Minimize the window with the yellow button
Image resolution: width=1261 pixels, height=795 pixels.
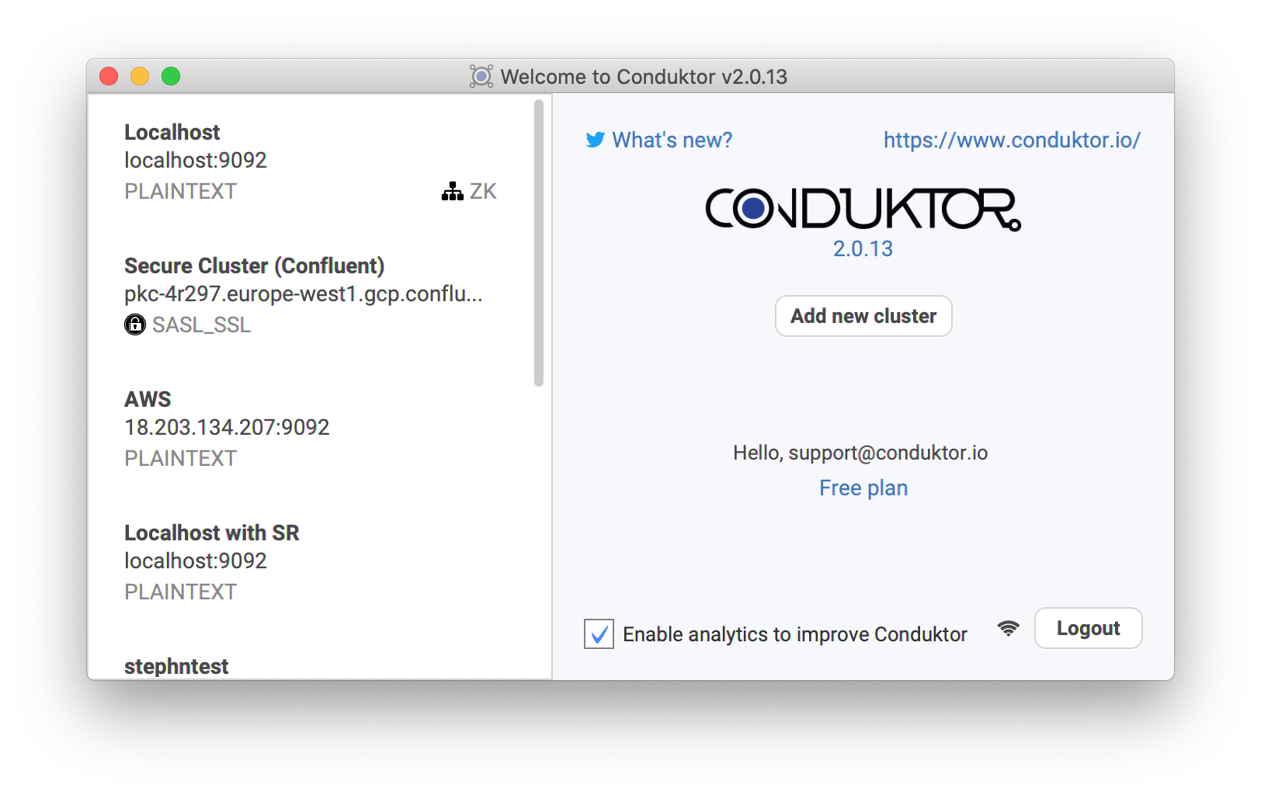(140, 76)
